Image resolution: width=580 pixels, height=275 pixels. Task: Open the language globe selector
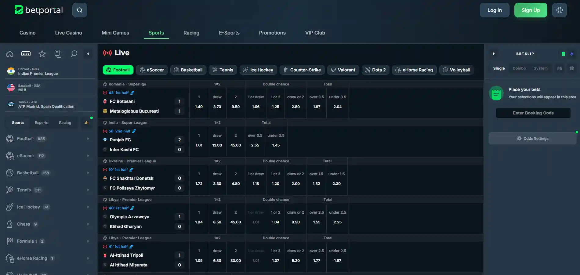tap(560, 10)
